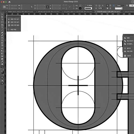
Task: Click the fx effects icon
Action: [103, 6]
